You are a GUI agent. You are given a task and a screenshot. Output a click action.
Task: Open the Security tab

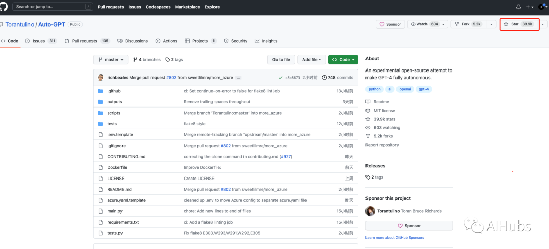pos(235,41)
